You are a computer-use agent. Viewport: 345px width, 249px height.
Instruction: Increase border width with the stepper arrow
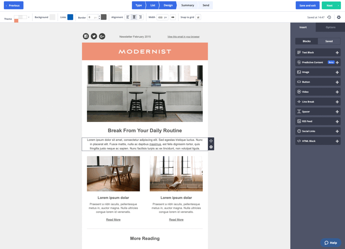click(x=100, y=16)
